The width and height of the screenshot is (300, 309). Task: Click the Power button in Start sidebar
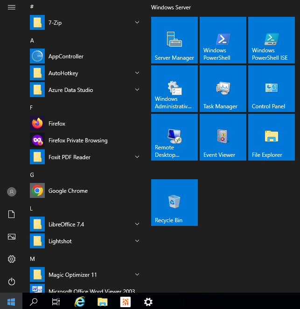tap(12, 281)
